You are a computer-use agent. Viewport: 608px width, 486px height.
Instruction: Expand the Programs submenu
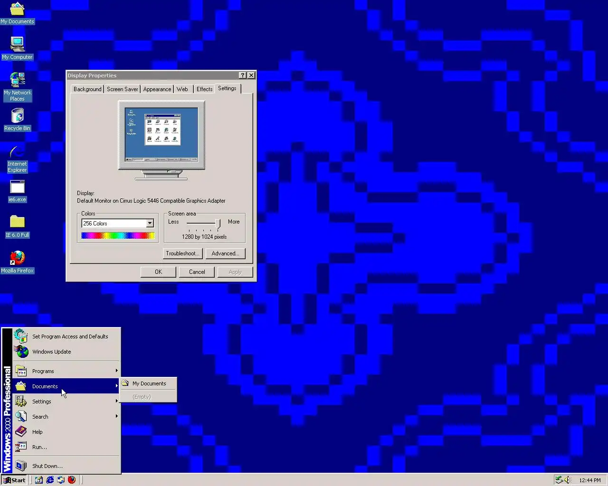point(66,371)
